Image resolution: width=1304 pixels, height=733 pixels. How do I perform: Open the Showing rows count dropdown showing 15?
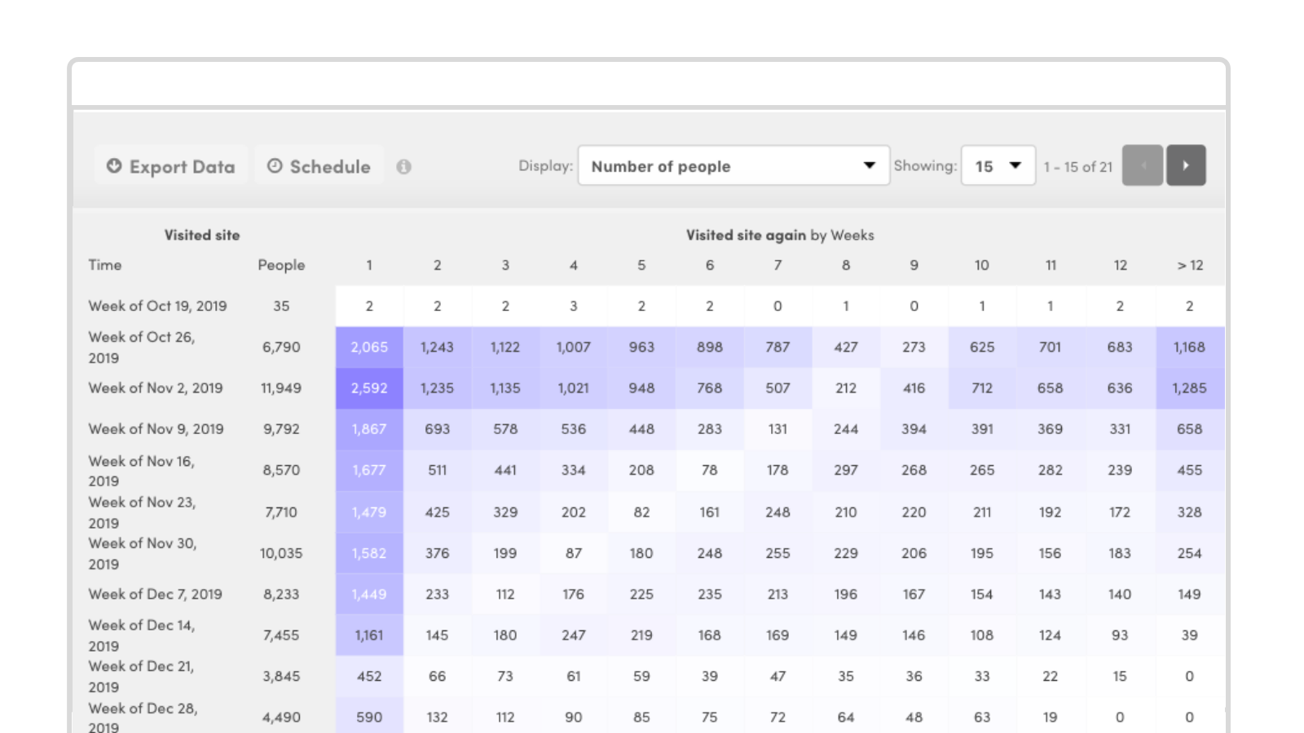pyautogui.click(x=997, y=165)
